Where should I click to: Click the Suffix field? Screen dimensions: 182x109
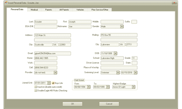click(x=134, y=22)
